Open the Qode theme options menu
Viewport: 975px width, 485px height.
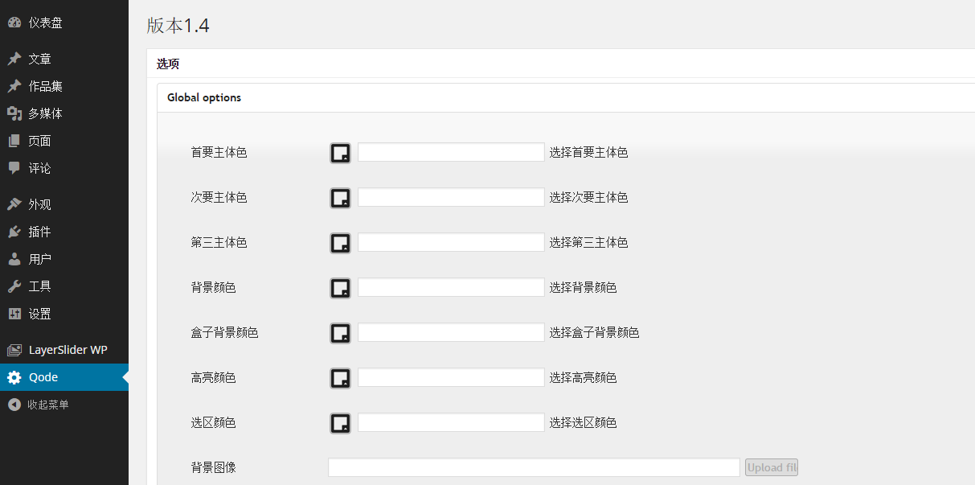click(x=43, y=377)
